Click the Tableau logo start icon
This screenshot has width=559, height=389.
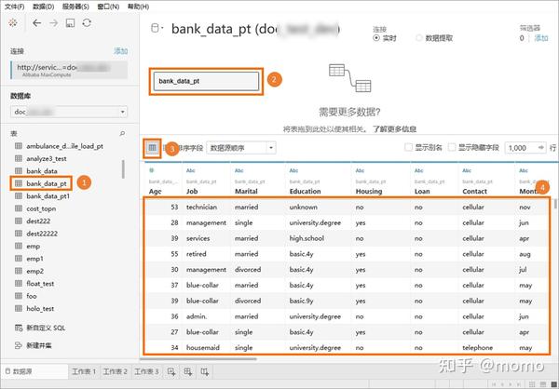[x=13, y=23]
